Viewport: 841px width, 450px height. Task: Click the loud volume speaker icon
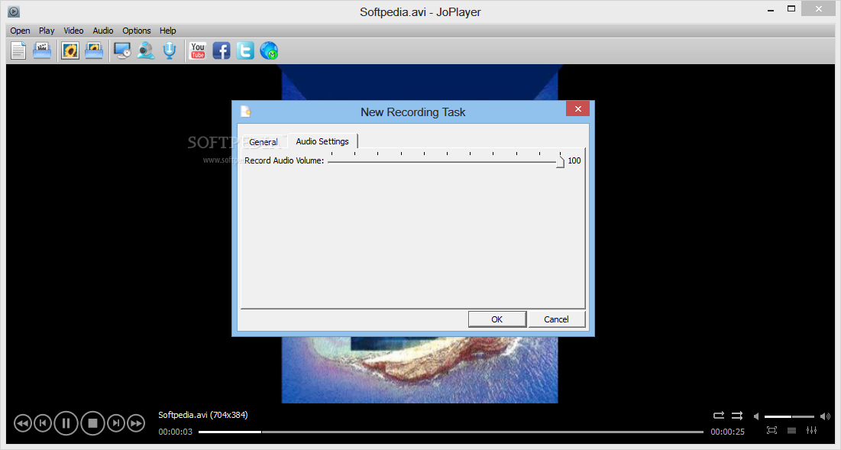tap(825, 416)
